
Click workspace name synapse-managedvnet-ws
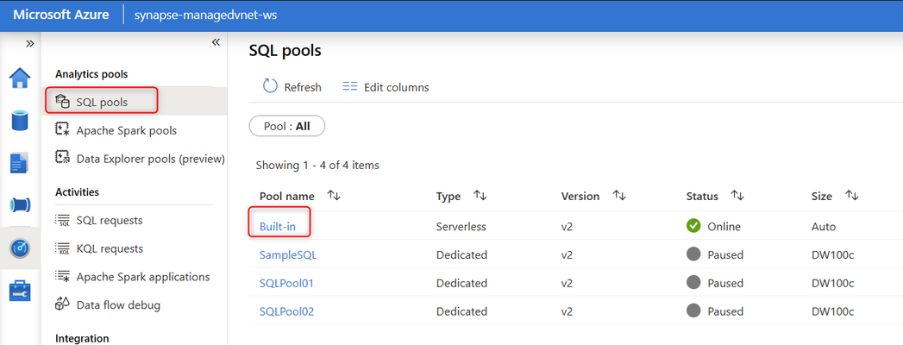[x=205, y=16]
